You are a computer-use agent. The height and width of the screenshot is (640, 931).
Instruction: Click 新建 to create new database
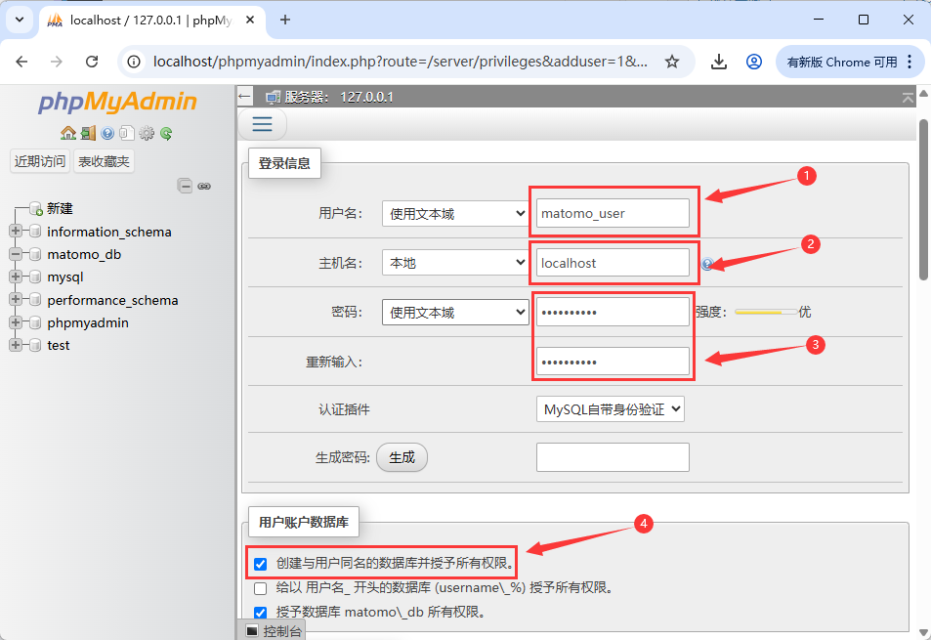click(x=60, y=209)
